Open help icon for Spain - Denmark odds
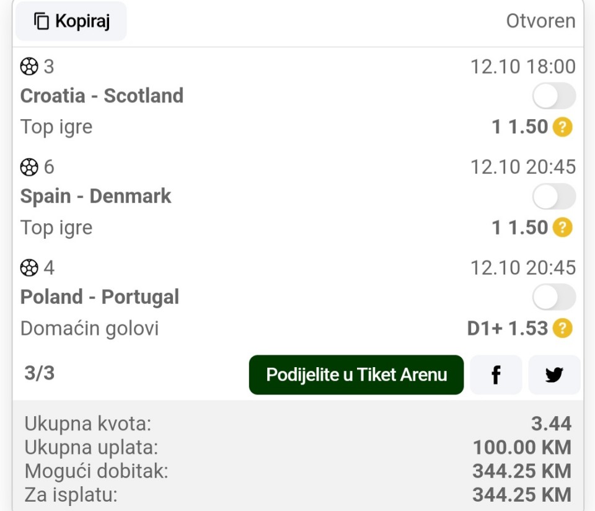This screenshot has width=595, height=511. (x=562, y=228)
